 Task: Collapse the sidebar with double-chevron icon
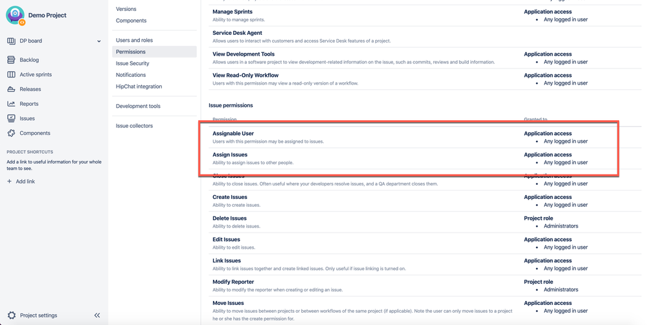97,315
